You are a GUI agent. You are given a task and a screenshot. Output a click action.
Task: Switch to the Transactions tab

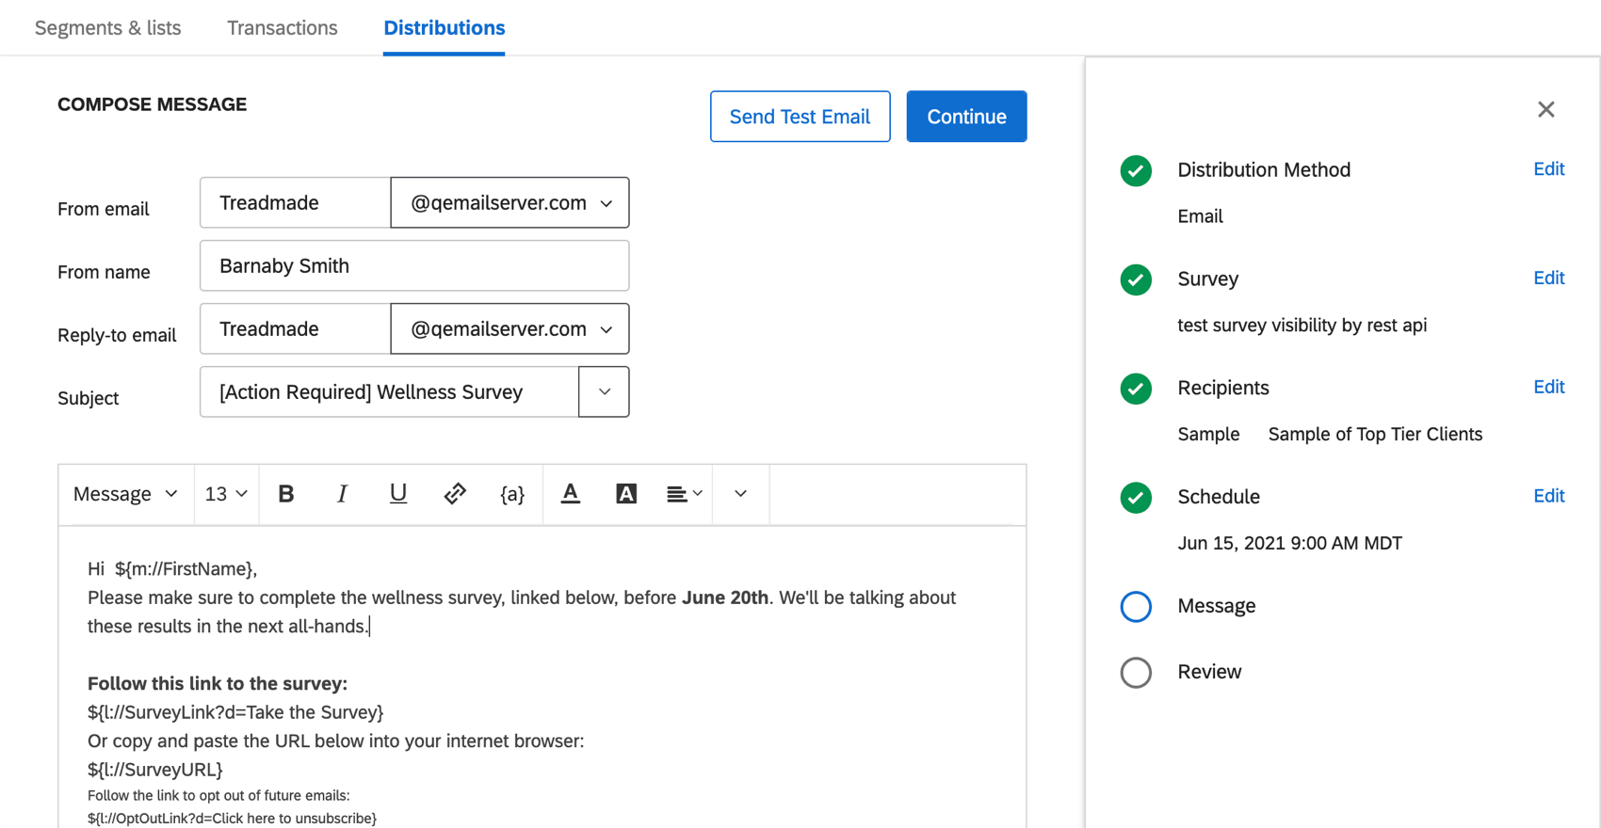point(283,28)
